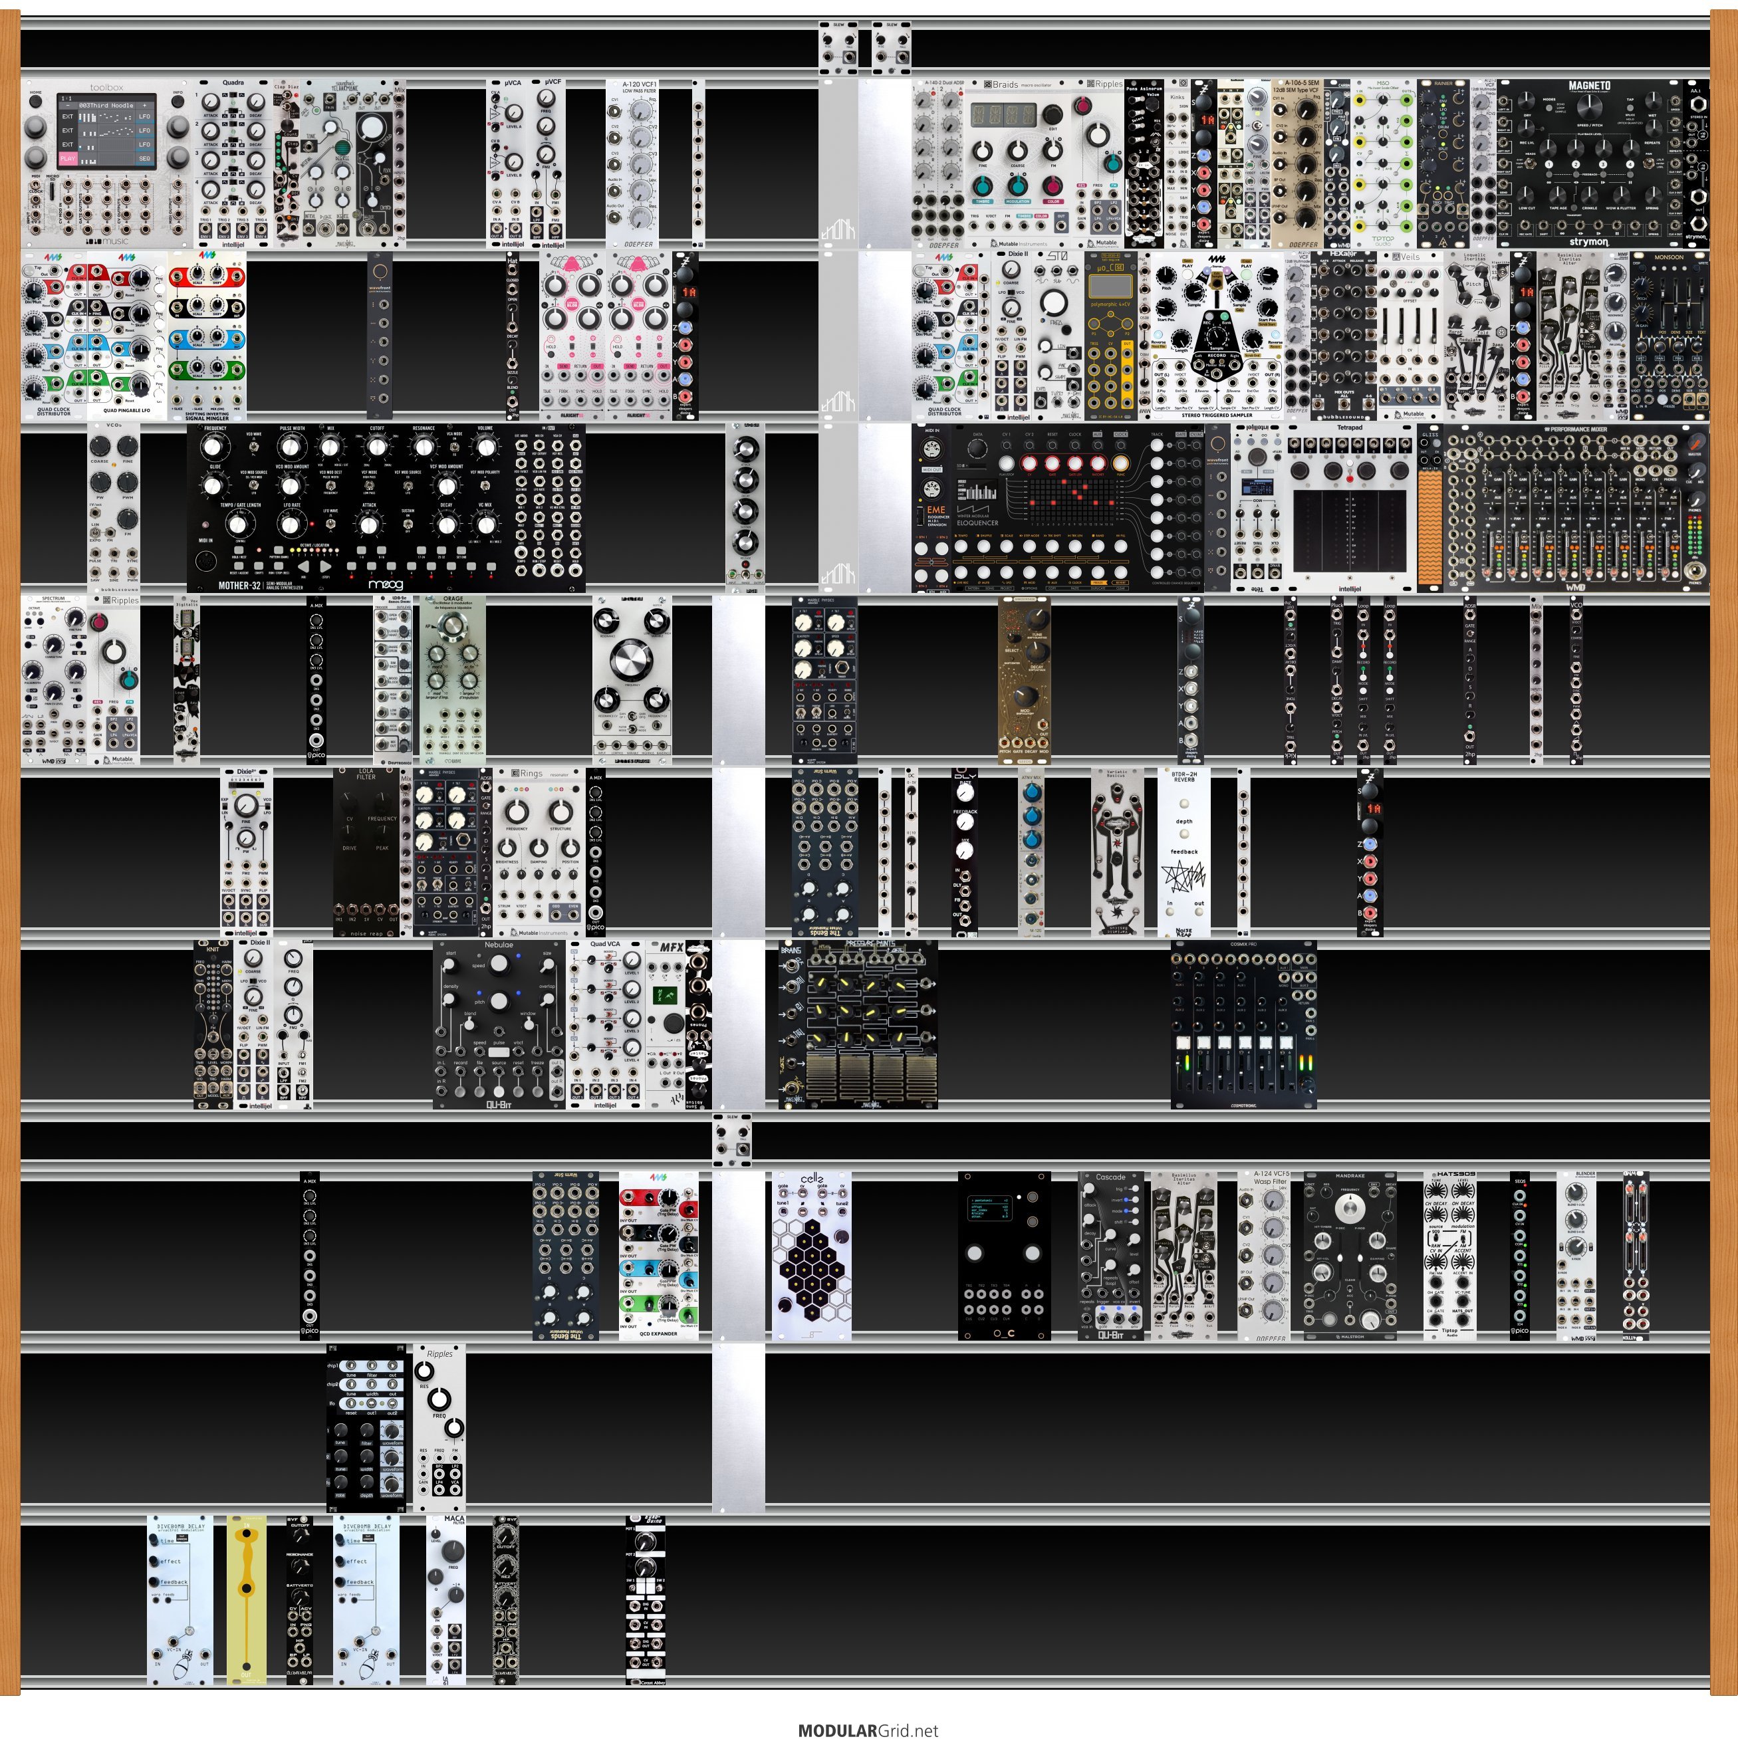Click the pale green Orage module
The width and height of the screenshot is (1738, 1745).
pyautogui.click(x=453, y=681)
